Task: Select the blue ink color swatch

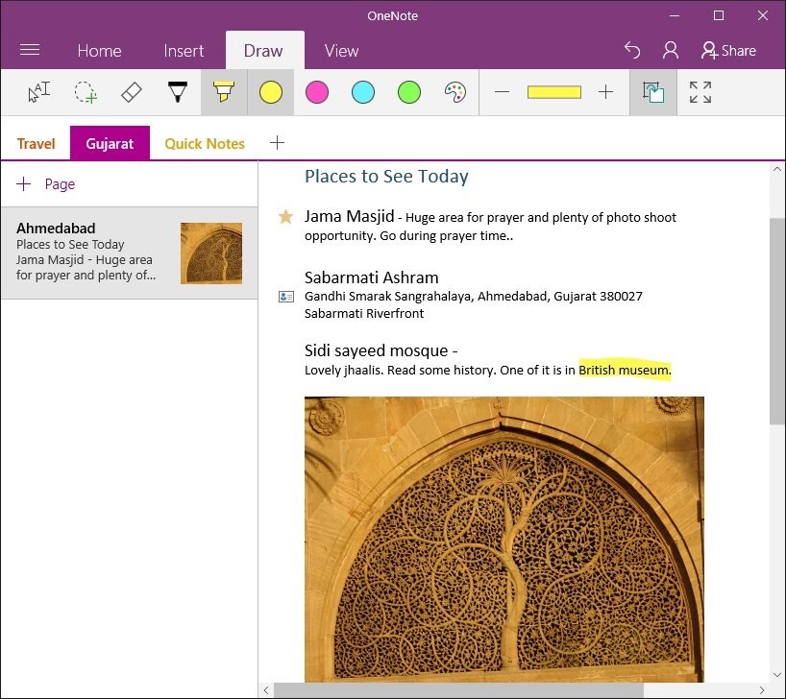Action: click(363, 92)
